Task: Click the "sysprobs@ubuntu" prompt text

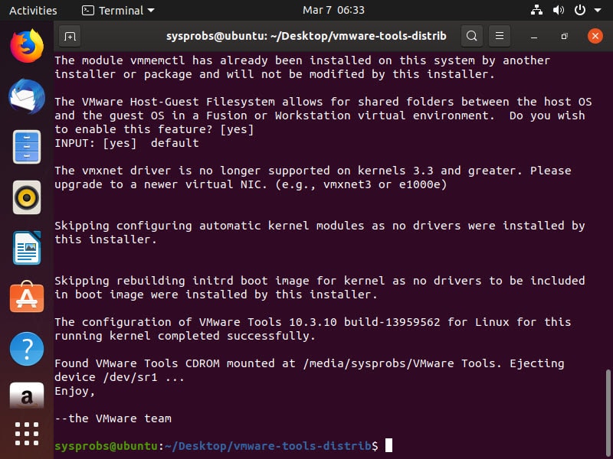Action: [x=106, y=446]
